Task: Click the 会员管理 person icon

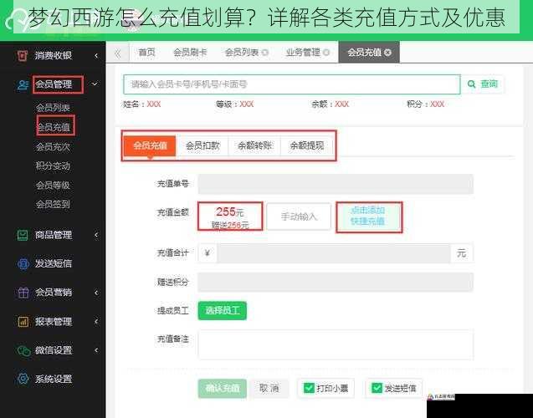Action: (x=23, y=84)
